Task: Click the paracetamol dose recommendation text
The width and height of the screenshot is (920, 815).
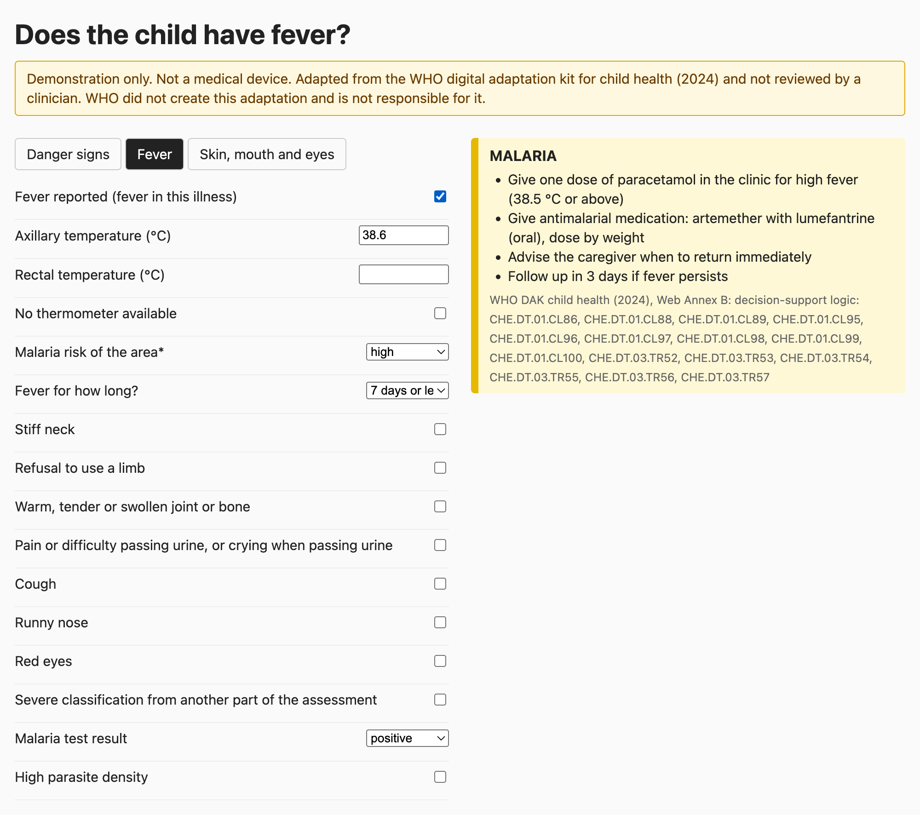Action: click(683, 189)
